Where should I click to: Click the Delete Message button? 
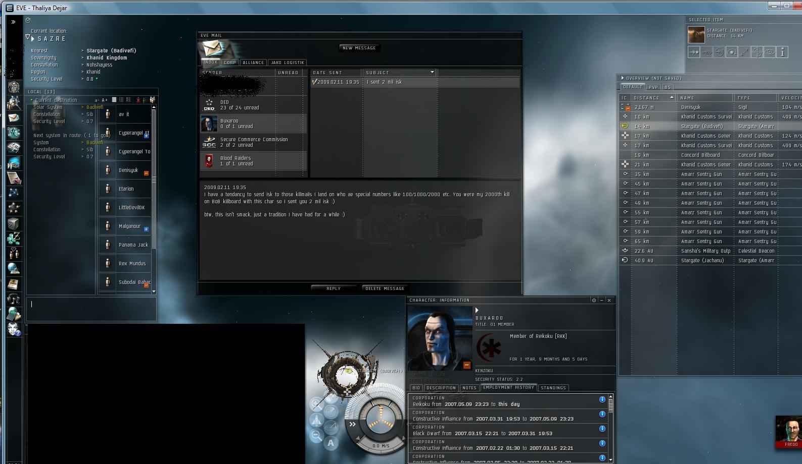(385, 288)
